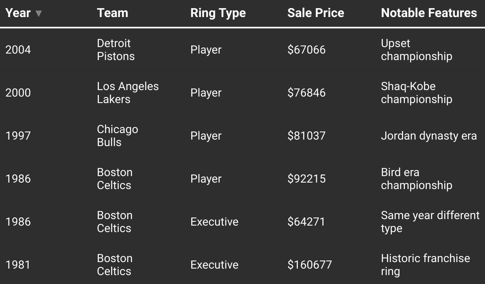Click the Upset championship feature cell
This screenshot has width=485, height=284.
(x=416, y=50)
